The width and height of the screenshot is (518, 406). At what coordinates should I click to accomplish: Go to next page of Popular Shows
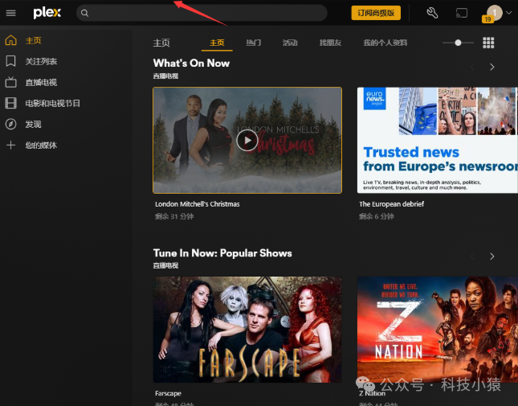pyautogui.click(x=492, y=256)
